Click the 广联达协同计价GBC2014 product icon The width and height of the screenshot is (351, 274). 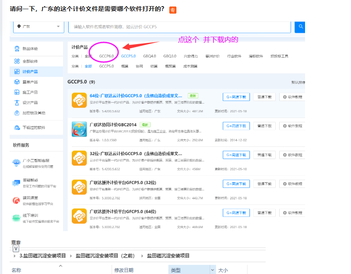79,129
